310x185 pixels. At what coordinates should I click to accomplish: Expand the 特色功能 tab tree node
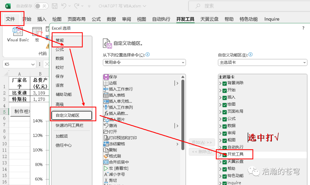220,176
